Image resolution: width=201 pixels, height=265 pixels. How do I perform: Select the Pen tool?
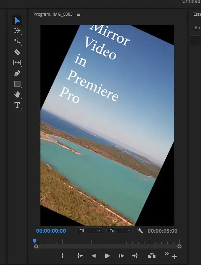[x=17, y=73]
